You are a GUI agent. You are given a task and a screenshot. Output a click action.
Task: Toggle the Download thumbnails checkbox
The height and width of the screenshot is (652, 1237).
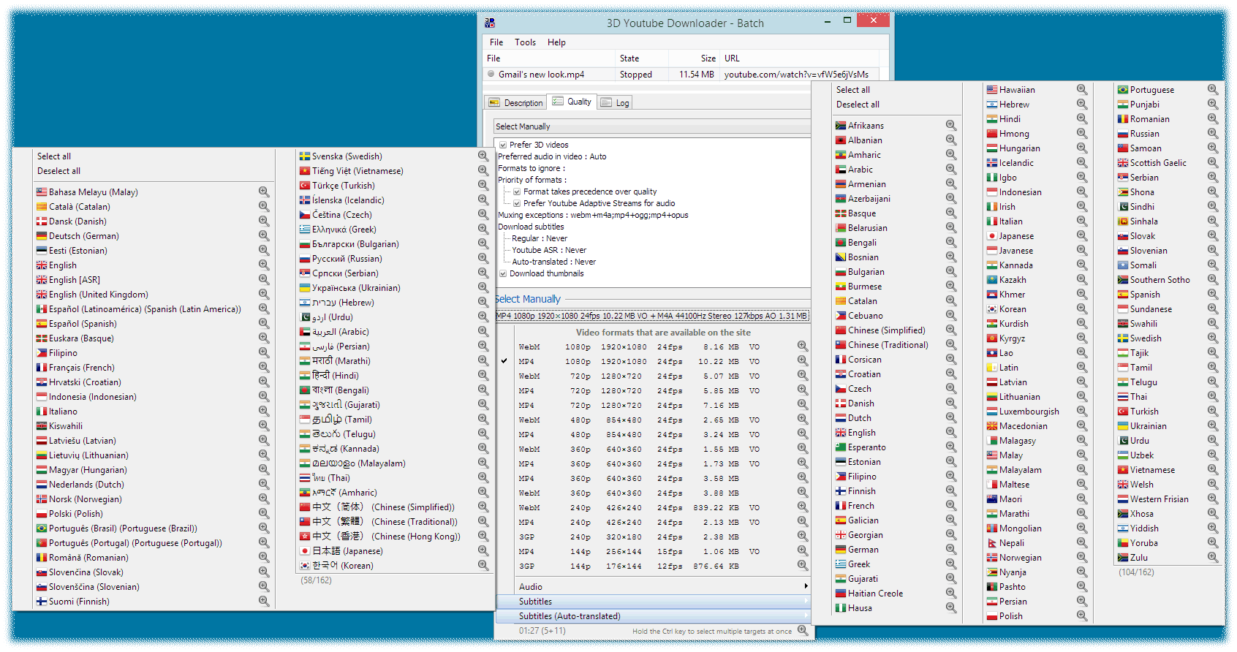pos(503,273)
